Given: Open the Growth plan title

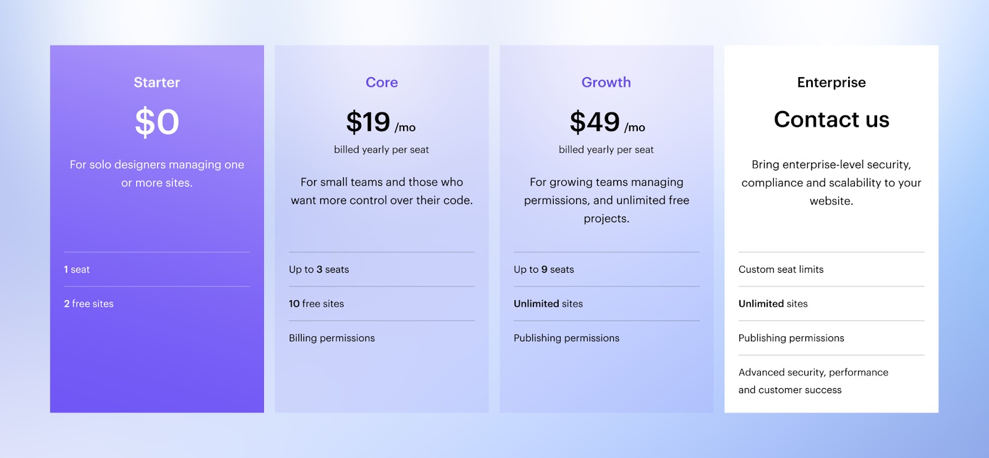Looking at the screenshot, I should click(606, 82).
